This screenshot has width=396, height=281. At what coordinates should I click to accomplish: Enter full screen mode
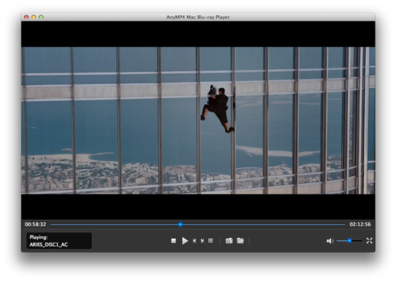click(370, 241)
